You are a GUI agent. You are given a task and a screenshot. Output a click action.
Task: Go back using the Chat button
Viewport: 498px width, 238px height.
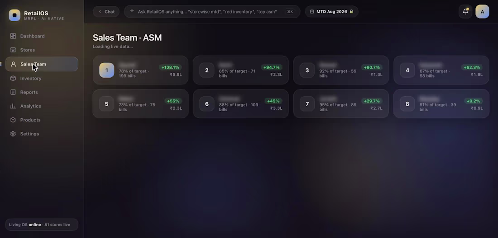[106, 12]
